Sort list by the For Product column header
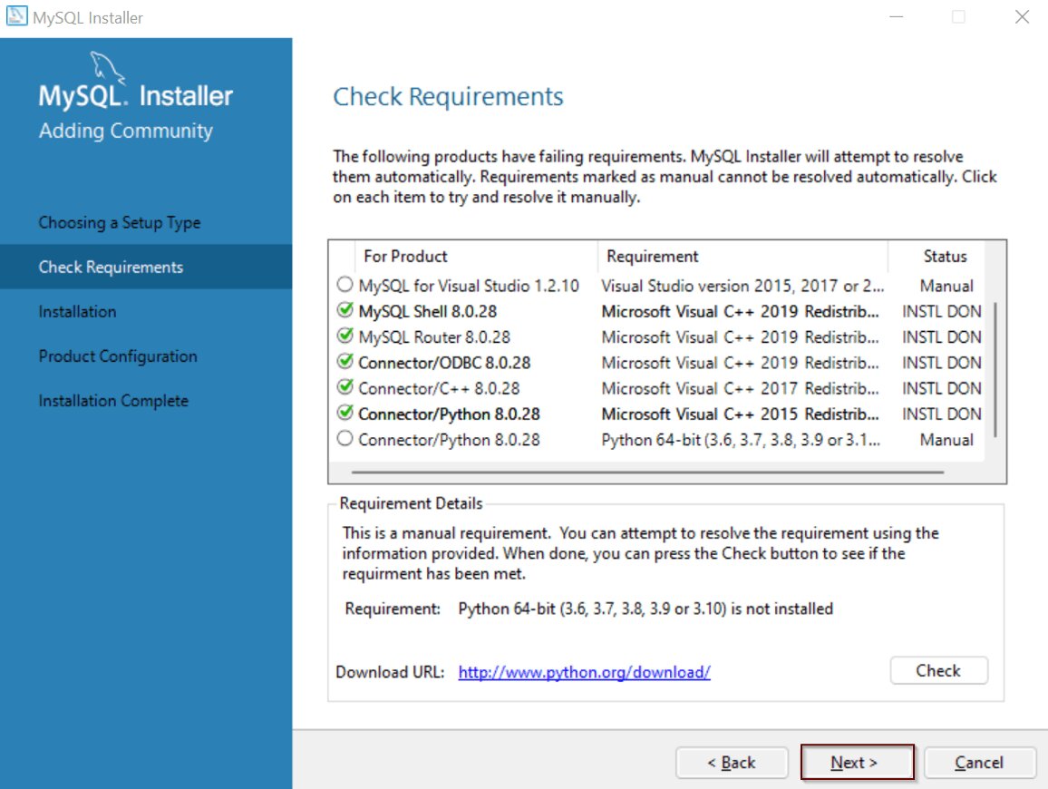1048x789 pixels. point(405,257)
